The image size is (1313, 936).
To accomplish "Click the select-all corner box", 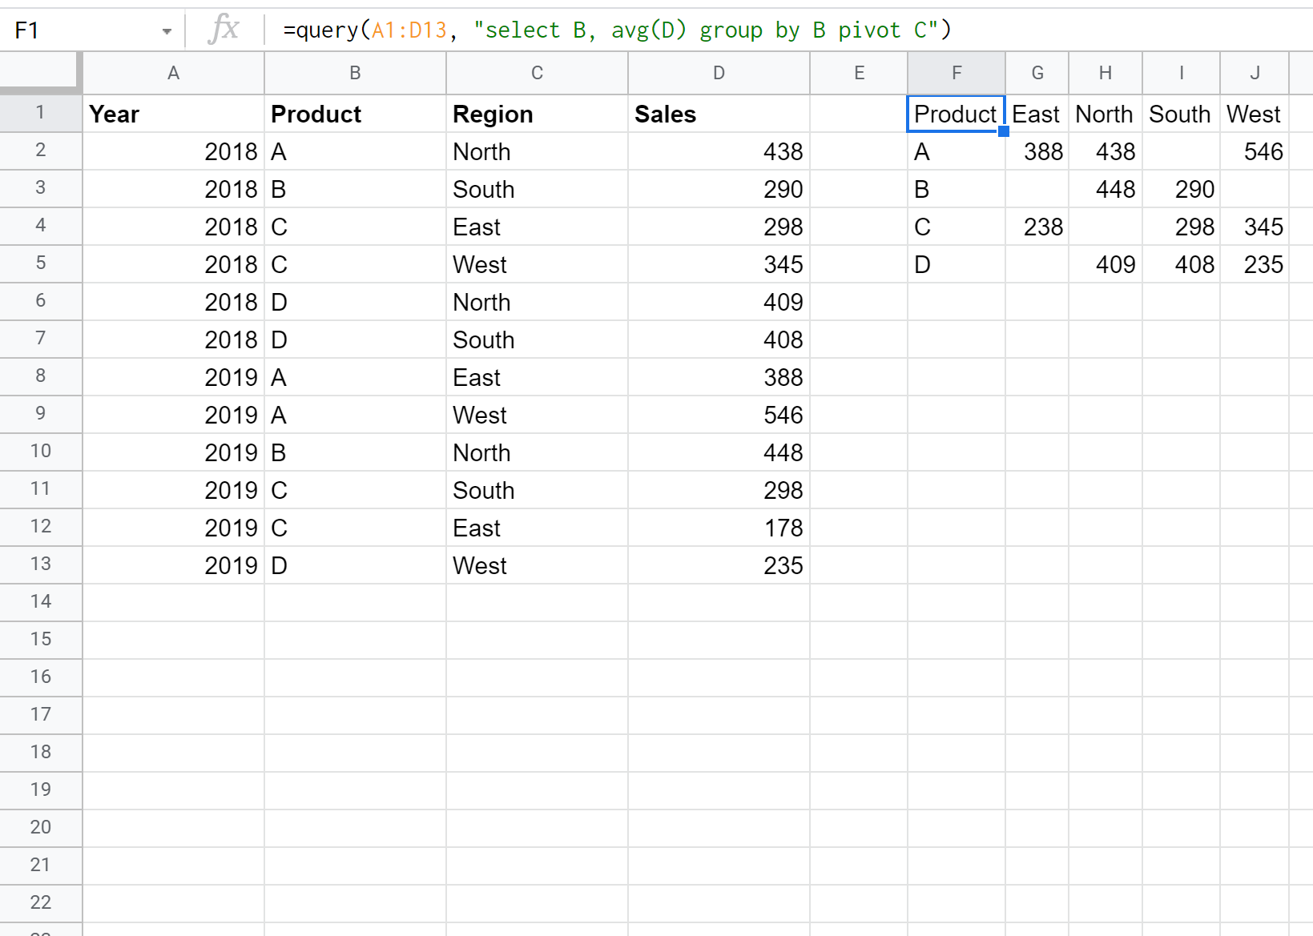I will tap(40, 72).
